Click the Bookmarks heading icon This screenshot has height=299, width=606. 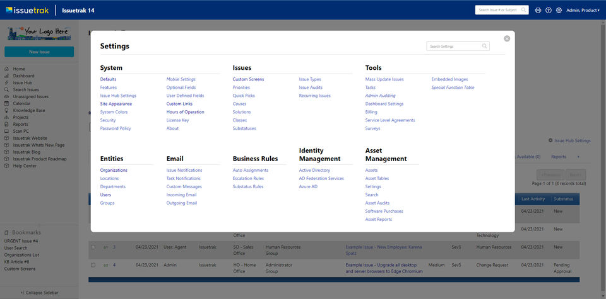pyautogui.click(x=6, y=233)
